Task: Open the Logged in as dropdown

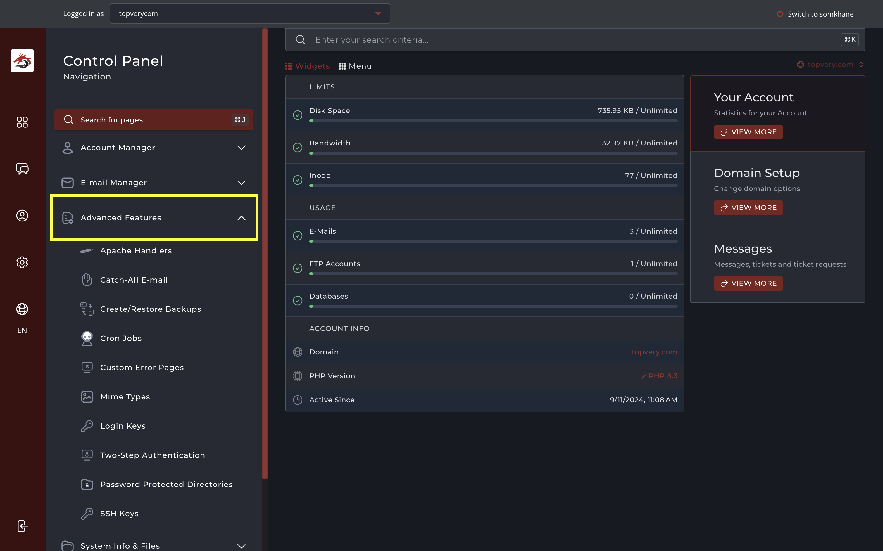Action: pyautogui.click(x=250, y=13)
